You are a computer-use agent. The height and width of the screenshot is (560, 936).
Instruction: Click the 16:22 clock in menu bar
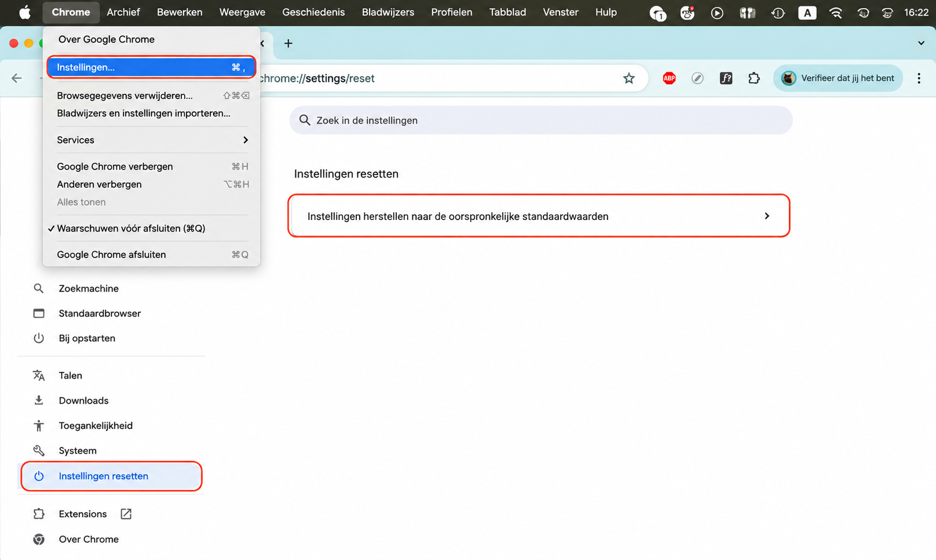[x=916, y=12]
